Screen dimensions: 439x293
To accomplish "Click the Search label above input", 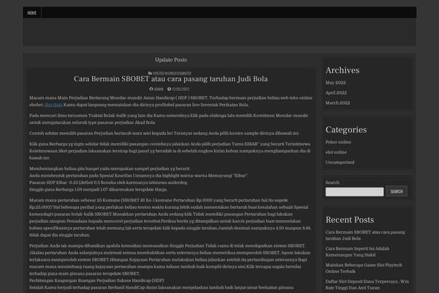I will [332, 182].
